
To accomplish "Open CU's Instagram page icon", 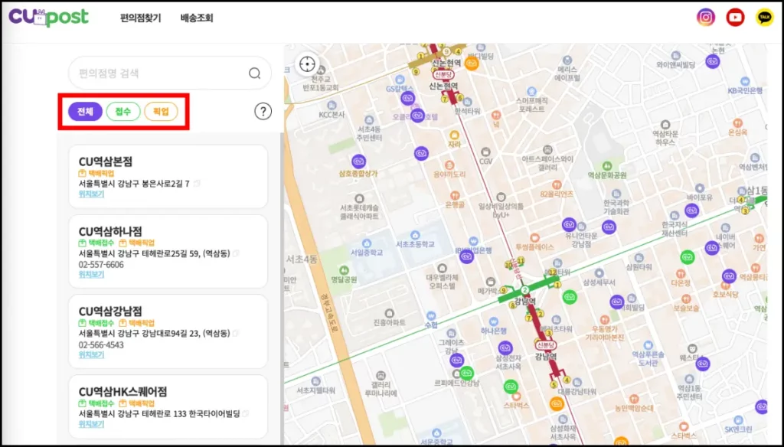I will pyautogui.click(x=705, y=16).
